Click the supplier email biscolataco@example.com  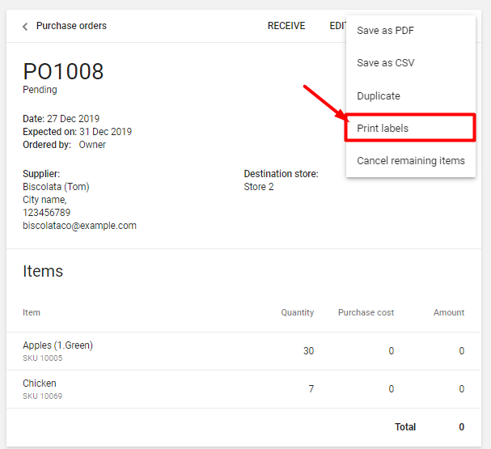coord(79,226)
